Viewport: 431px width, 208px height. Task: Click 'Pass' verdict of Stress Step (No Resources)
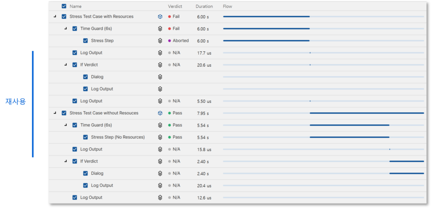177,137
